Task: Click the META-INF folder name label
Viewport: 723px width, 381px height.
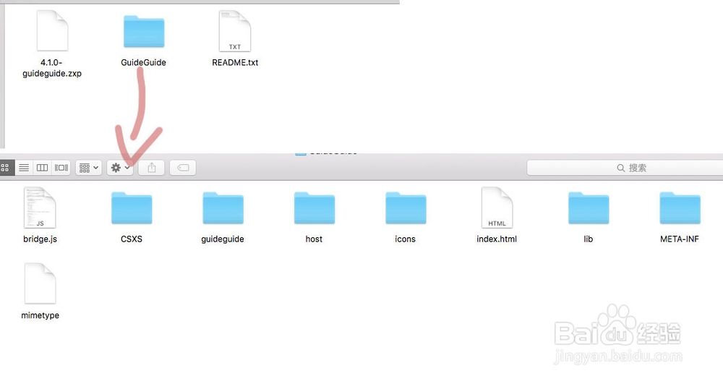Action: [x=679, y=239]
